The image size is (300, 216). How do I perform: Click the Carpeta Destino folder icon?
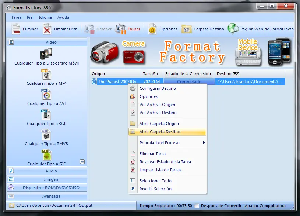click(x=186, y=29)
